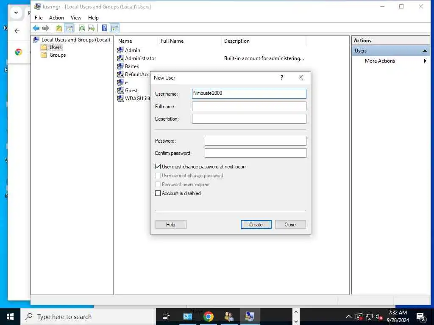Click the lusrmgr title bar app icon
This screenshot has width=434, height=325.
coord(37,6)
